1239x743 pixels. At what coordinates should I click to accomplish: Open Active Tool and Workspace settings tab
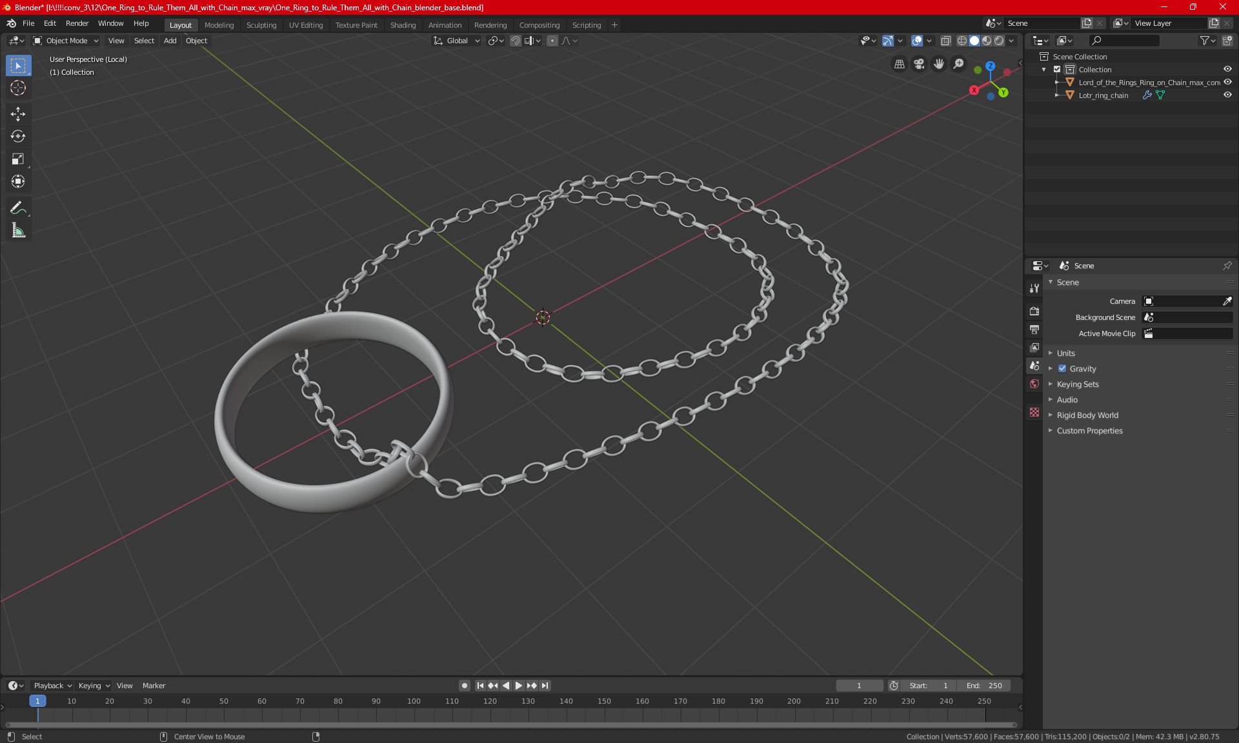1034,288
